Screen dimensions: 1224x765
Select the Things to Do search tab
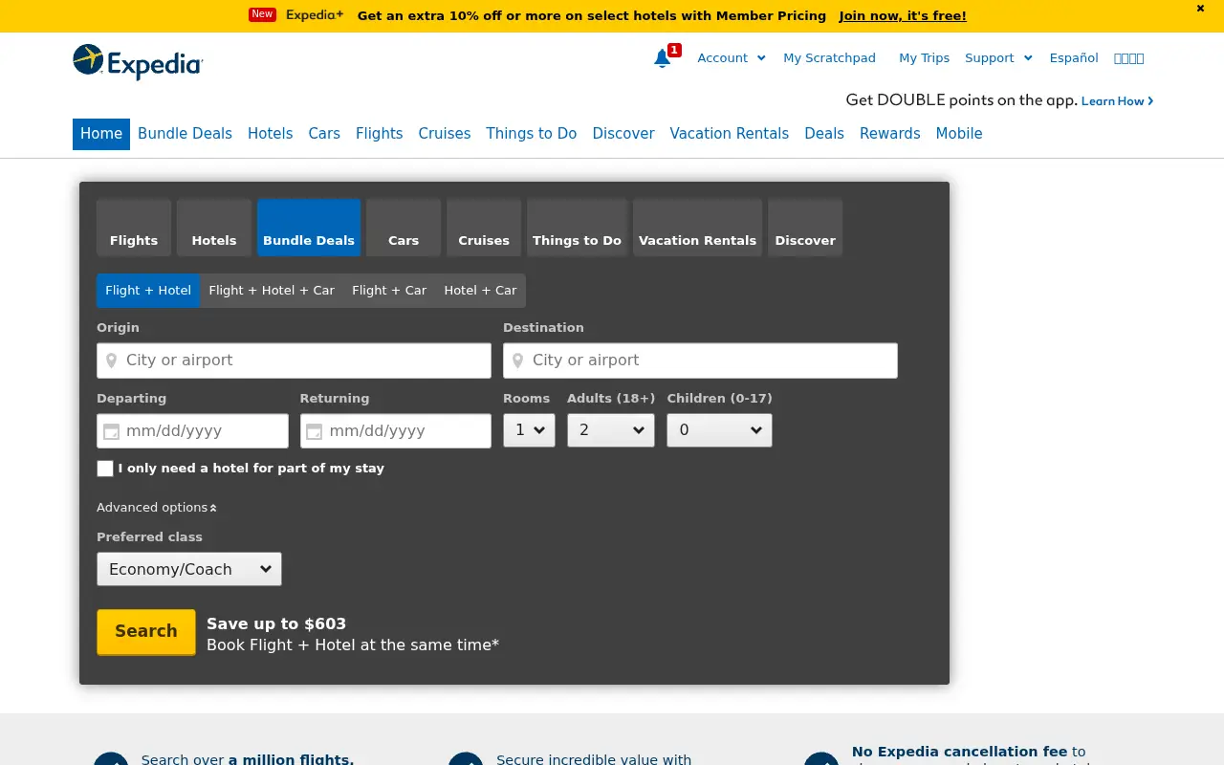coord(577,228)
